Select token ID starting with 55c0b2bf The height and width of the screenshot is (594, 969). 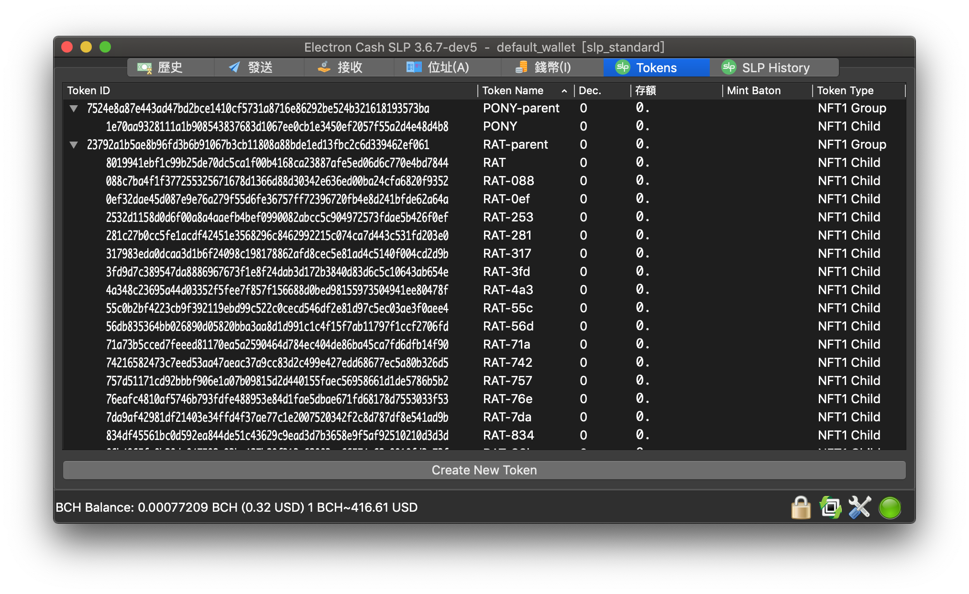[x=277, y=308]
